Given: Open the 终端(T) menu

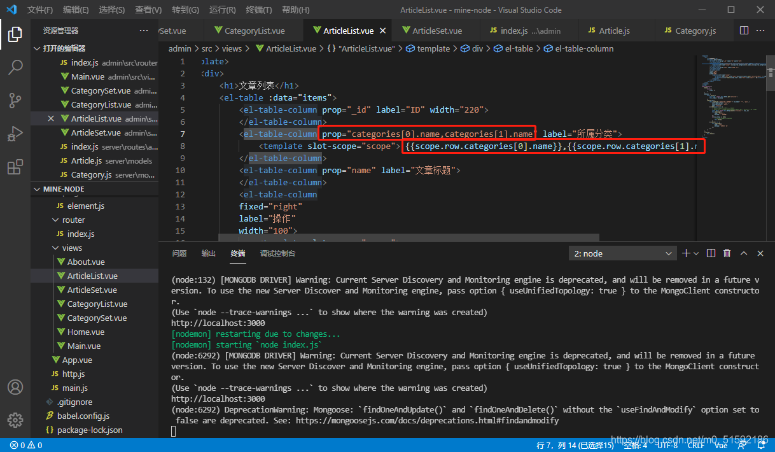Looking at the screenshot, I should click(258, 10).
